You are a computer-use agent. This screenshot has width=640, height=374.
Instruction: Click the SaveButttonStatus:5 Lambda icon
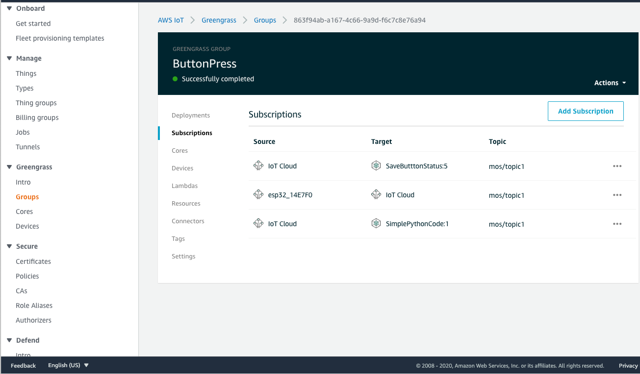pos(376,165)
